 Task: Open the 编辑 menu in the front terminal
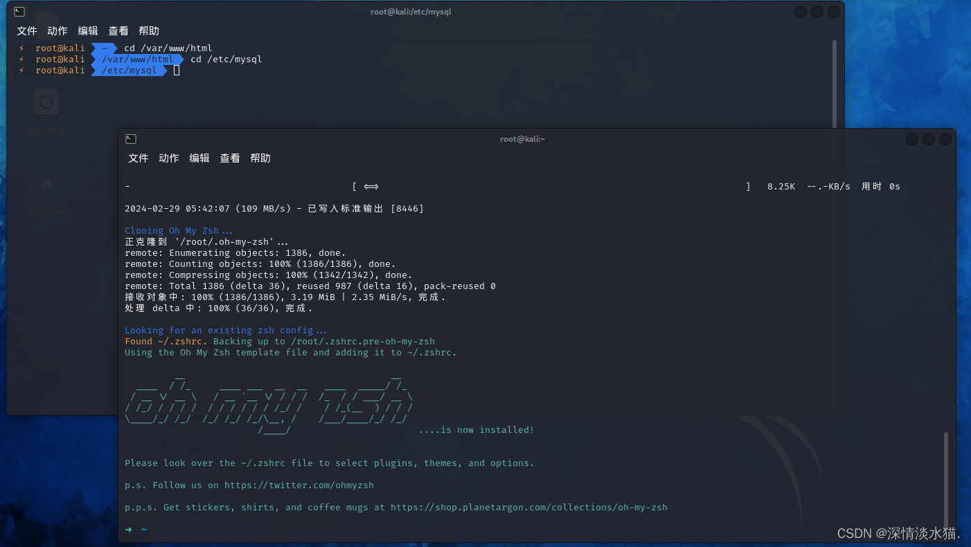click(199, 158)
